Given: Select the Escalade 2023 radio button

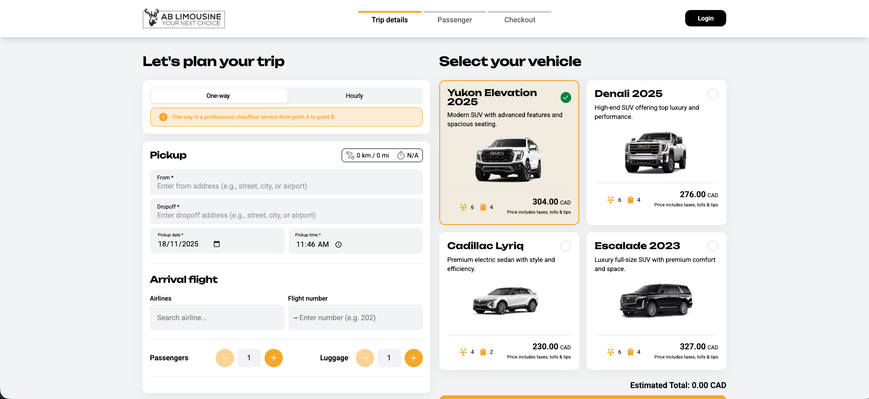Looking at the screenshot, I should tap(713, 246).
